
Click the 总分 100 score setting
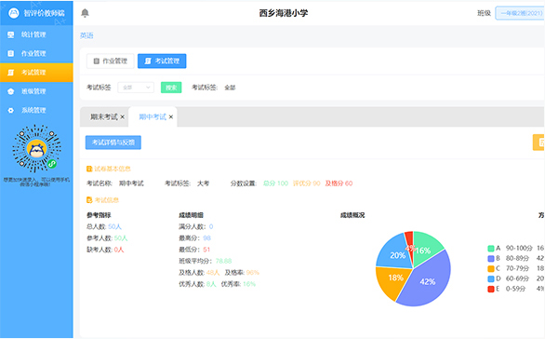(x=275, y=183)
